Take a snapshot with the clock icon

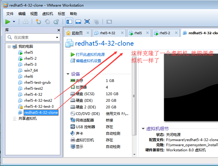38,22
